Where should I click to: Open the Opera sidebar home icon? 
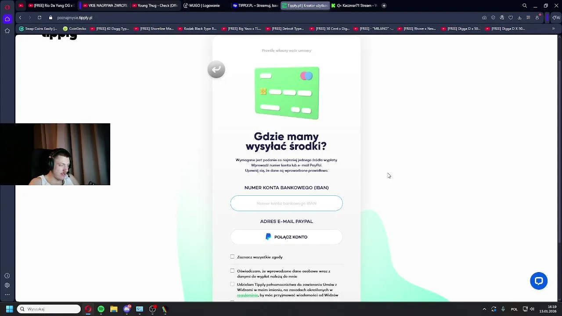pos(7,19)
